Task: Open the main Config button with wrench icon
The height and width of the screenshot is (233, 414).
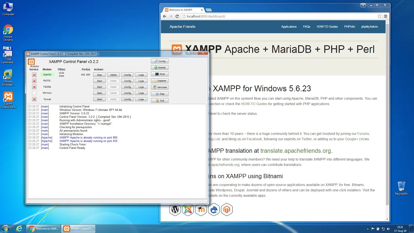Action: pyautogui.click(x=159, y=61)
